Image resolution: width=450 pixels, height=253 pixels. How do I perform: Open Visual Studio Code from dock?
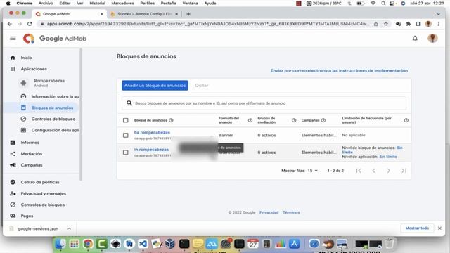tap(143, 244)
